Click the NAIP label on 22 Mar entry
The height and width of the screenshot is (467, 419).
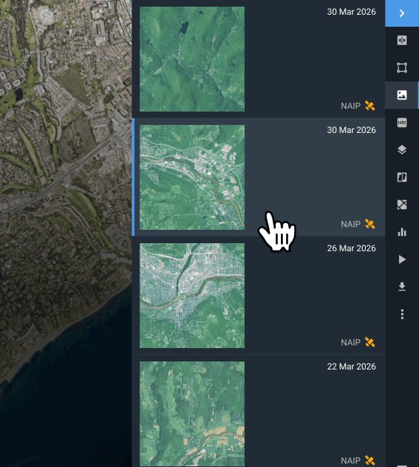pyautogui.click(x=350, y=460)
